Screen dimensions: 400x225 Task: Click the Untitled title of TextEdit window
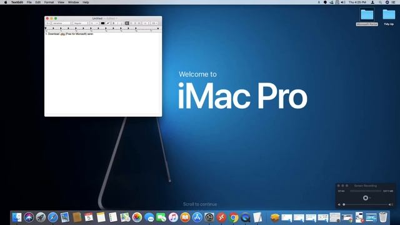click(x=97, y=18)
